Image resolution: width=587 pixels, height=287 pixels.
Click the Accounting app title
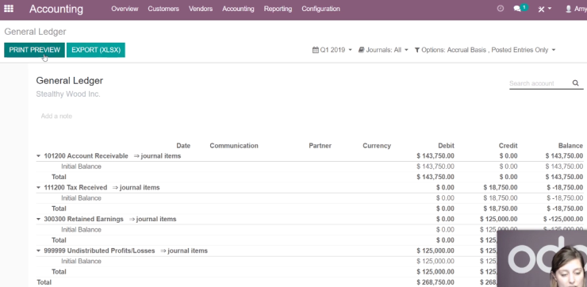click(56, 9)
